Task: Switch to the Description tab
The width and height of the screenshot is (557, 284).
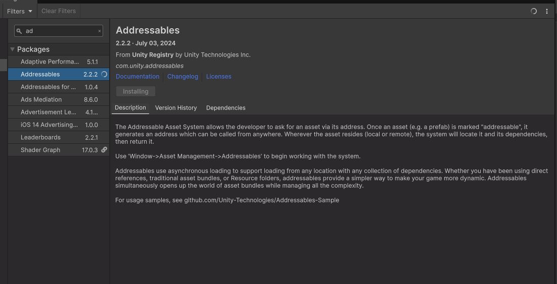Action: pyautogui.click(x=130, y=108)
